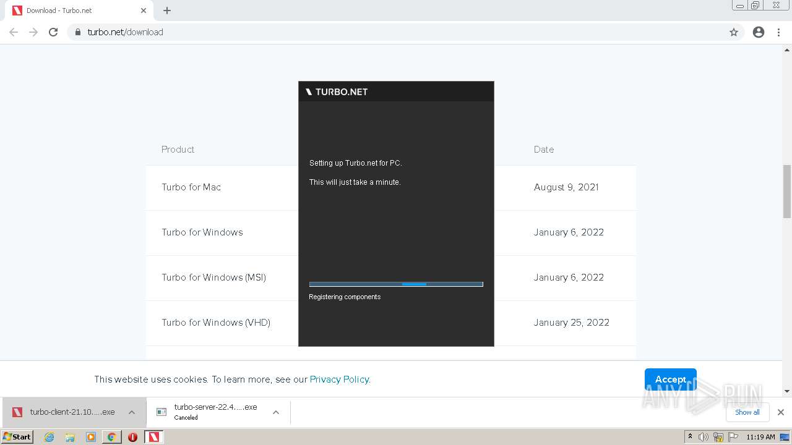
Task: Bookmark this page with star icon
Action: coord(734,32)
